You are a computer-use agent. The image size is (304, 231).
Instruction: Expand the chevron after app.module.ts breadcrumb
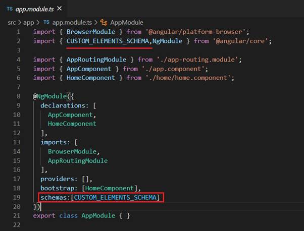pyautogui.click(x=96, y=23)
